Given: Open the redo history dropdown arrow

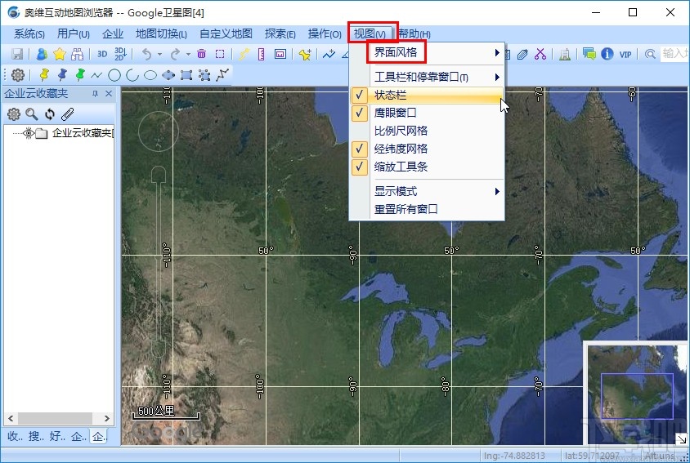Looking at the screenshot, I should pos(188,54).
